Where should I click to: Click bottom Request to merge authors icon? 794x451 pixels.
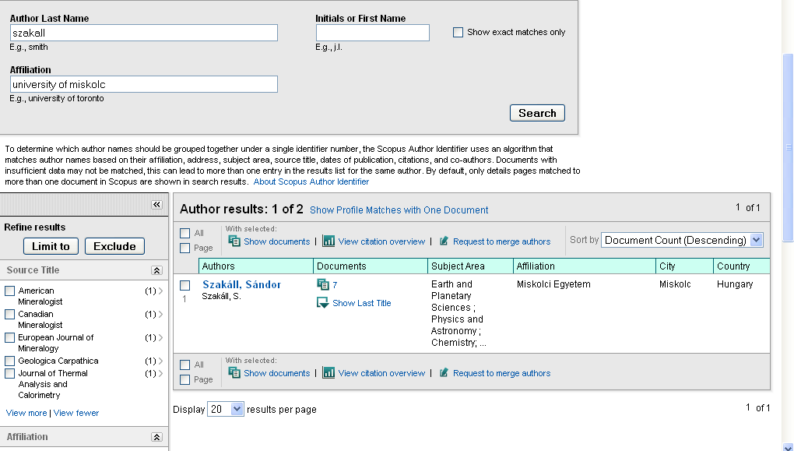click(444, 373)
